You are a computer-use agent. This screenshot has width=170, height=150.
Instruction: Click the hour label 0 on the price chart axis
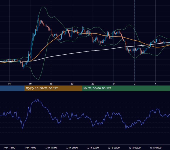[x=114, y=84]
